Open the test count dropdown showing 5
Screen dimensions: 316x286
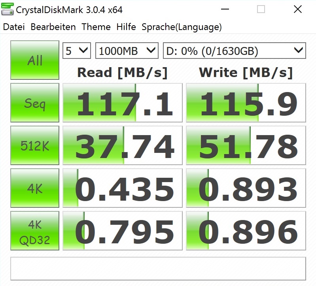coord(77,51)
